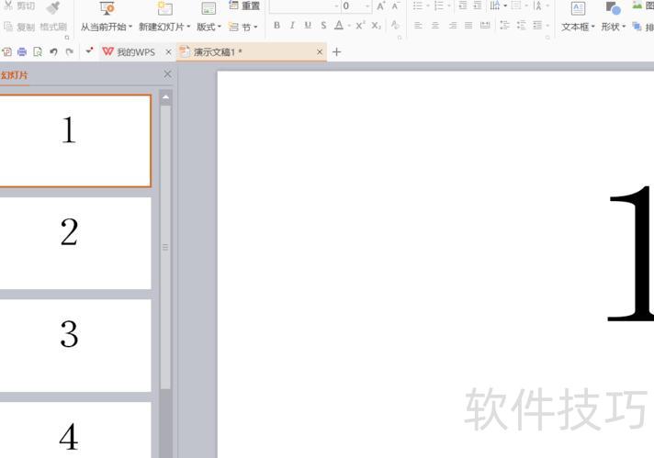Toggle Italic formatting
Viewport: 654px width, 458px height.
click(292, 26)
